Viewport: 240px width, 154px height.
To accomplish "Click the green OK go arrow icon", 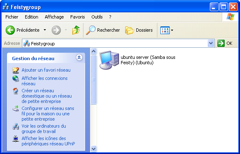I will [x=221, y=43].
